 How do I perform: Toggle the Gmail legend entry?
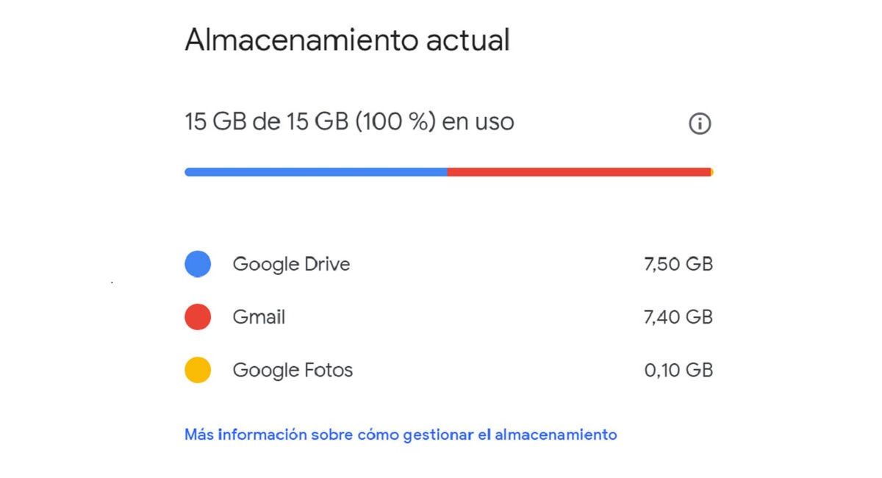click(x=259, y=317)
